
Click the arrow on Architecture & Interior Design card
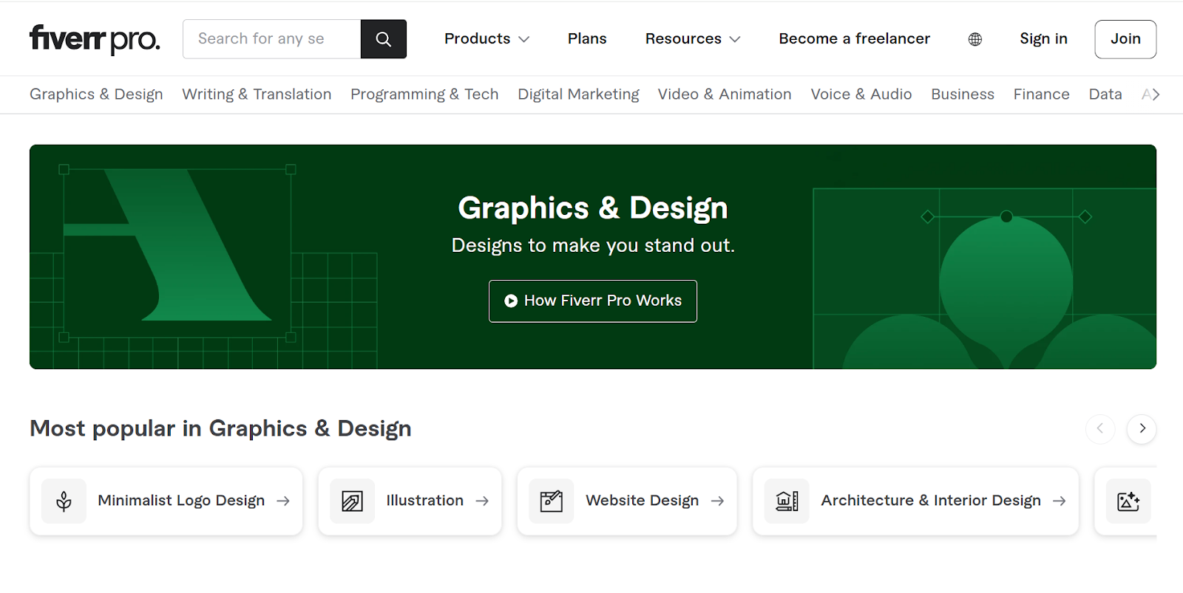[x=1059, y=501]
